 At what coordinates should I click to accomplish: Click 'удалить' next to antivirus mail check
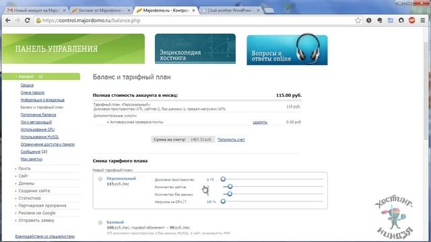coord(260,122)
